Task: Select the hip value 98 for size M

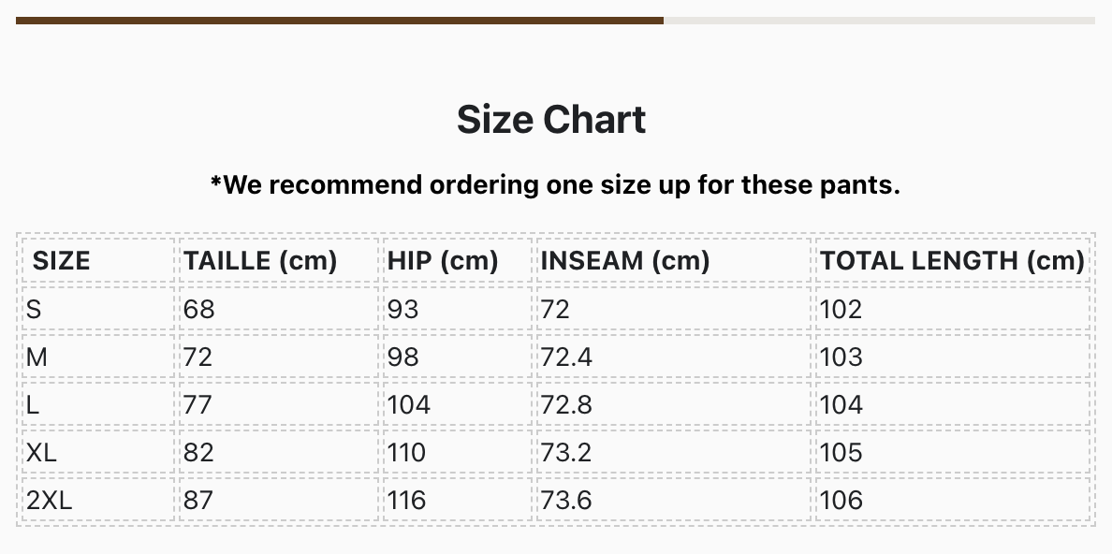Action: click(x=403, y=357)
